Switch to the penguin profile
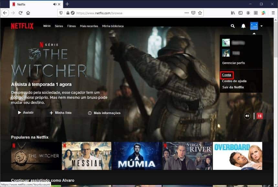The image size is (278, 187). (x=226, y=53)
